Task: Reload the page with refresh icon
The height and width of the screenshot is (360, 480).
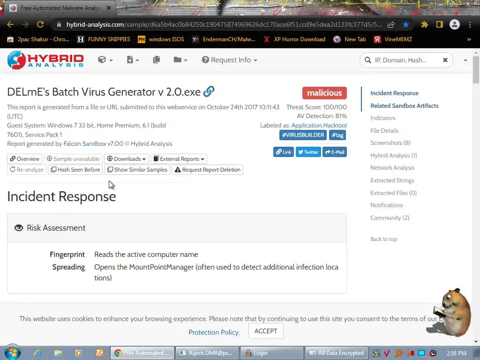Action: pyautogui.click(x=40, y=24)
